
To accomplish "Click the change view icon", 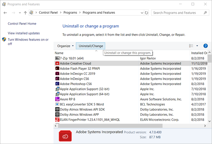I will point(191,46).
